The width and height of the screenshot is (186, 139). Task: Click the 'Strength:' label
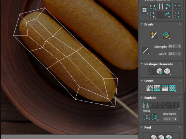[x=160, y=47]
